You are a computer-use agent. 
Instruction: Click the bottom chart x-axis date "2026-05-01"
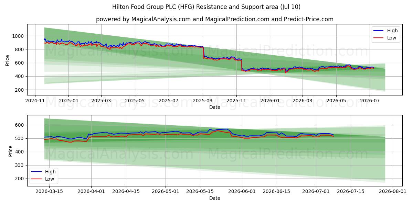tap(166, 192)
